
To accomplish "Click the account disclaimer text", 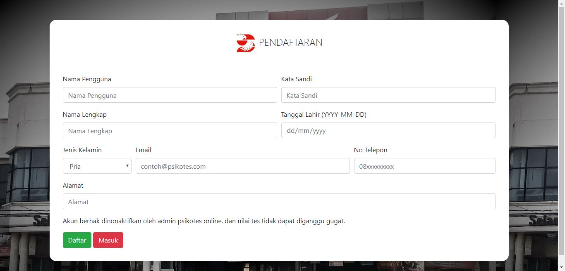I will 203,221.
